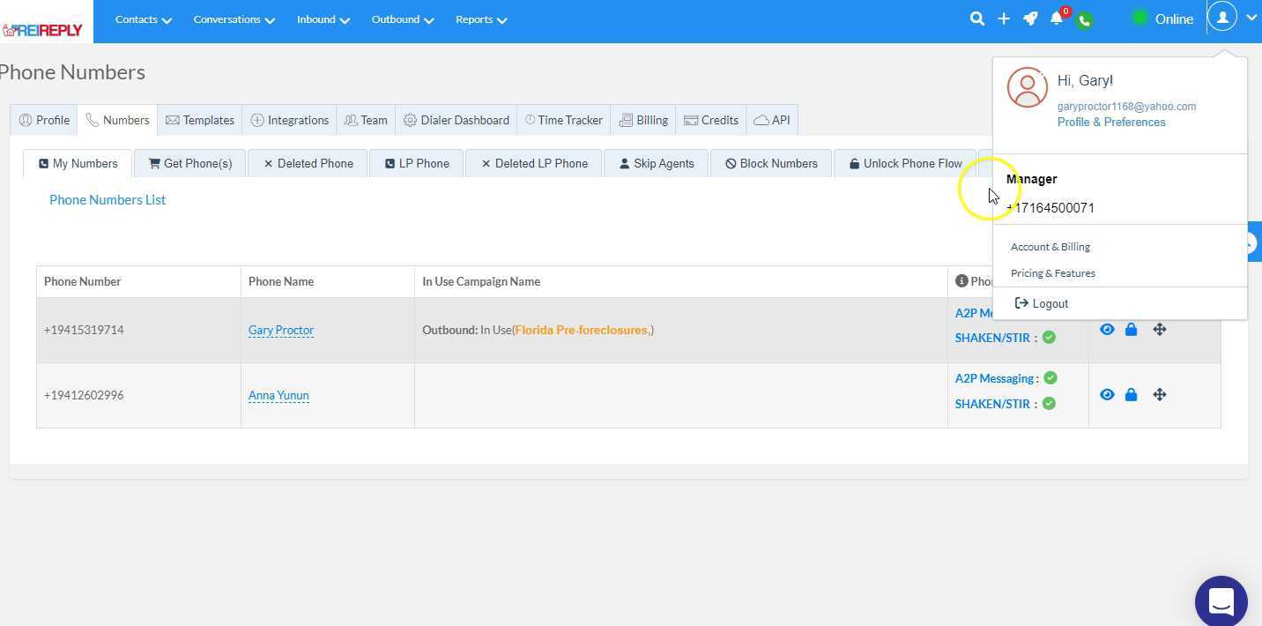Open the chat support bubble at bottom right

pyautogui.click(x=1221, y=600)
